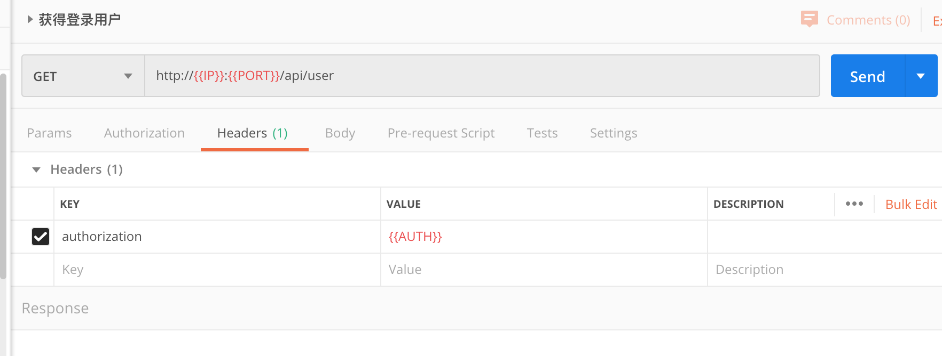This screenshot has height=356, width=942.
Task: Open the Settings tab
Action: click(614, 133)
